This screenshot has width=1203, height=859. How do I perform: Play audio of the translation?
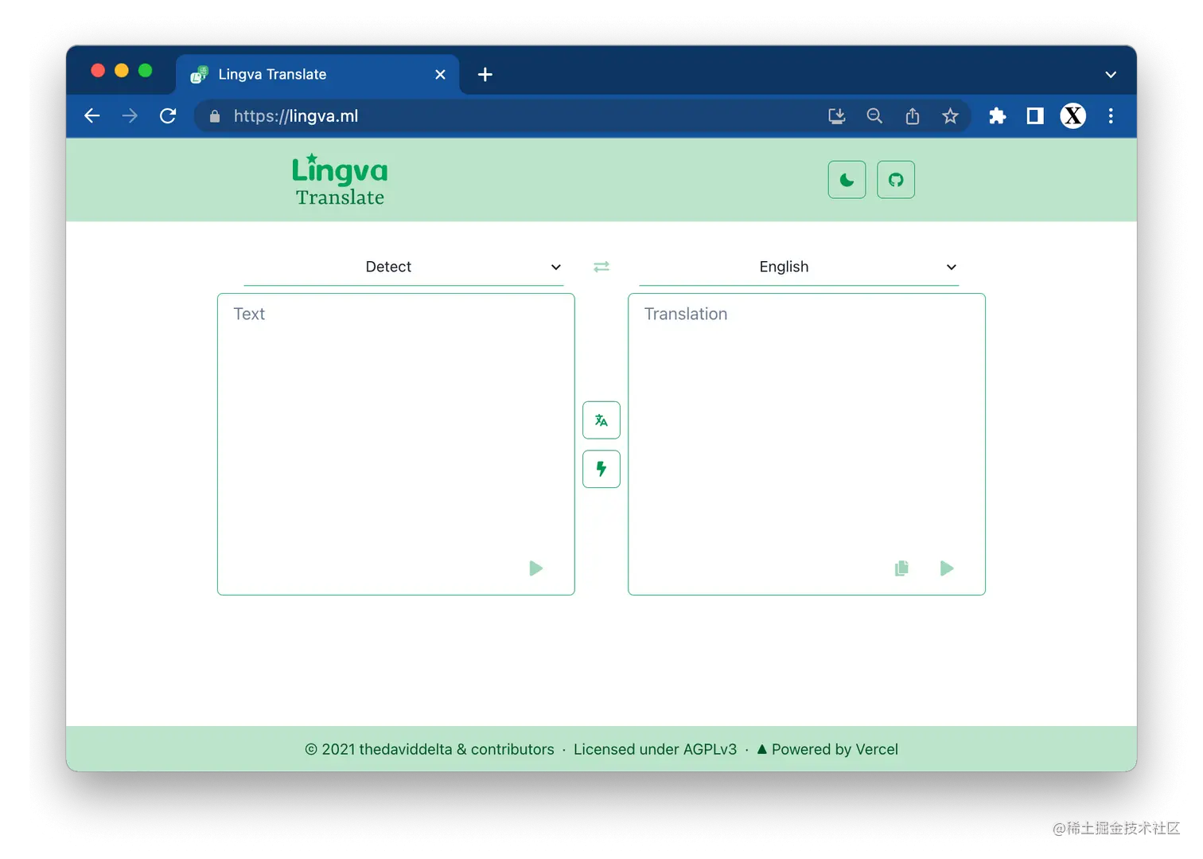click(947, 568)
